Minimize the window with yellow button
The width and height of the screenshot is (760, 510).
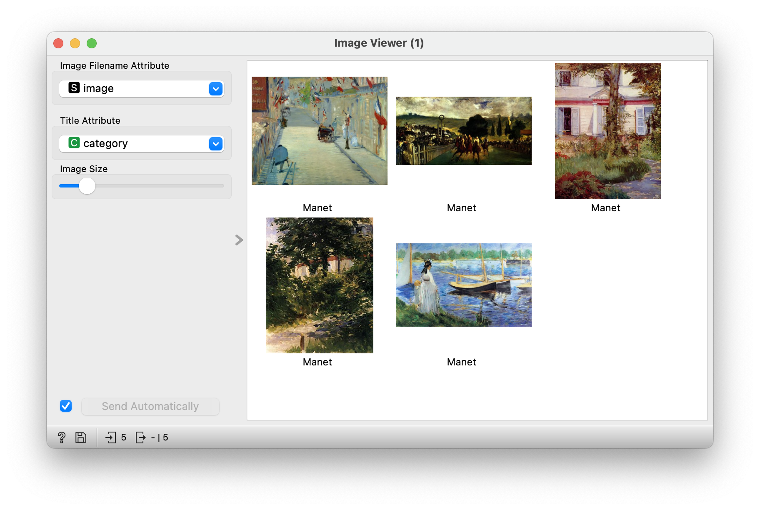point(75,43)
